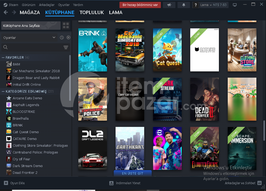The image size is (266, 191).
Task: Click the BLOODSTRIKE game icon
Action: pyautogui.click(x=9, y=112)
